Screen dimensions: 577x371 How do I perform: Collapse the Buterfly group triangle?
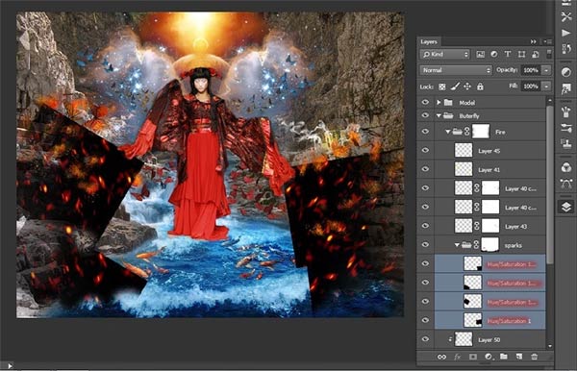tap(439, 115)
